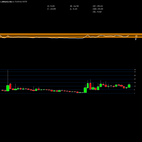
Task: Select the low value L: 8.58
Action: click(x=74, y=9)
